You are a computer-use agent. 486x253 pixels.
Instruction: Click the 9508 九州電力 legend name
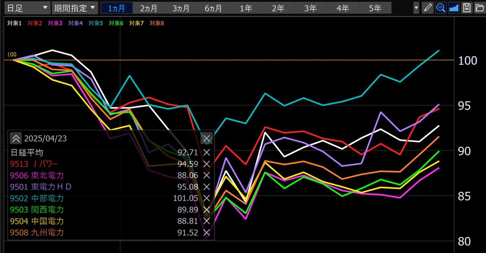pyautogui.click(x=37, y=232)
